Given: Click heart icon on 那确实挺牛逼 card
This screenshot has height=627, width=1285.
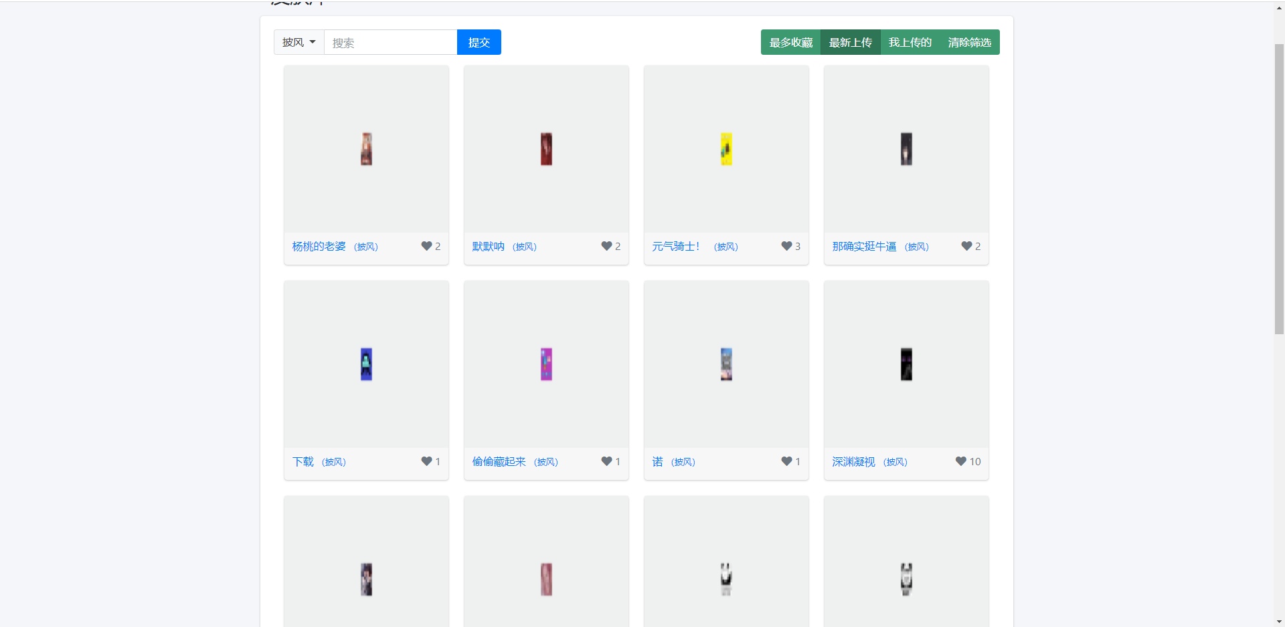Looking at the screenshot, I should click(x=966, y=246).
